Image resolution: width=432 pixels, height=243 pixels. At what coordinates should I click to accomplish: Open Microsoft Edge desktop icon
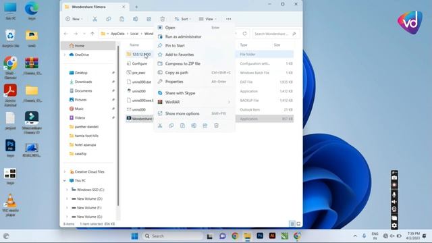pos(32,11)
